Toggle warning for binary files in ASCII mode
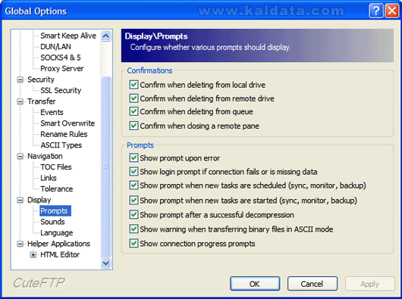The height and width of the screenshot is (299, 402). point(133,229)
